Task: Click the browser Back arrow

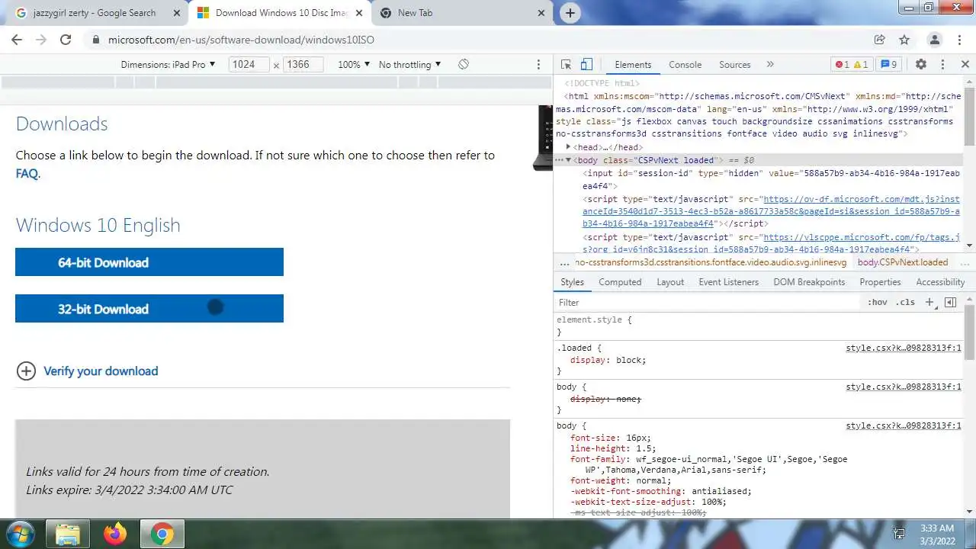Action: coord(17,40)
